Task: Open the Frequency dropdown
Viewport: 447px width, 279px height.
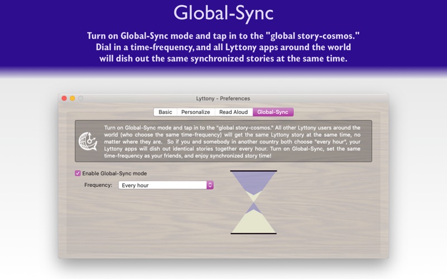Action: (166, 185)
